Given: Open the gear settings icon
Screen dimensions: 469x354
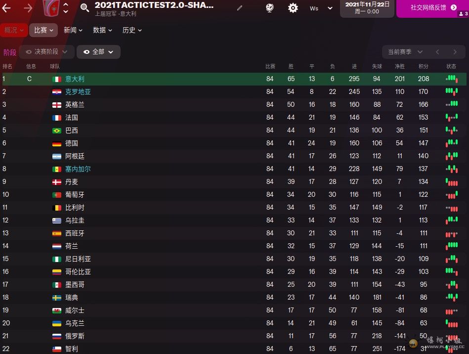Looking at the screenshot, I should click(293, 8).
